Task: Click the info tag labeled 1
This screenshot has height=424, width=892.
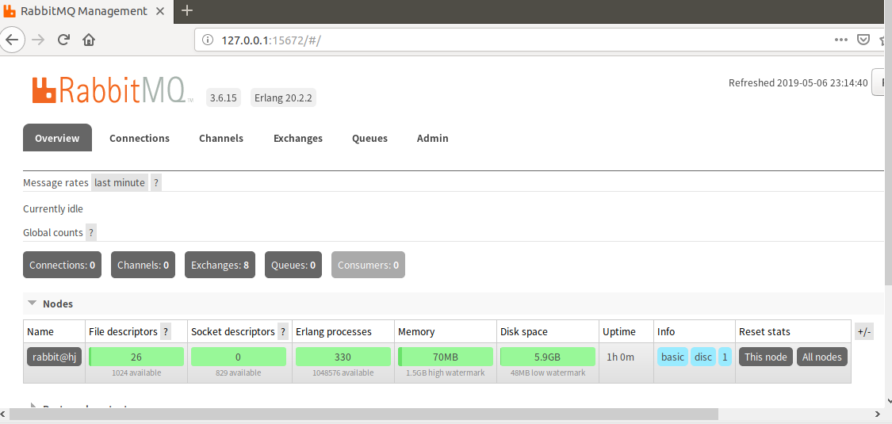Action: (x=725, y=357)
